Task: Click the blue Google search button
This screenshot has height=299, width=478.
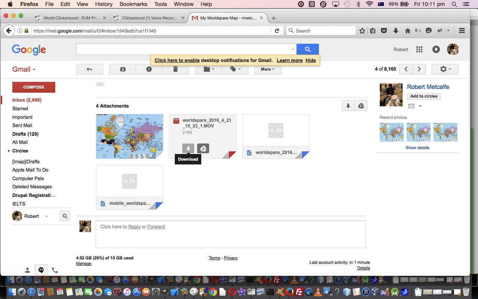Action: click(307, 49)
